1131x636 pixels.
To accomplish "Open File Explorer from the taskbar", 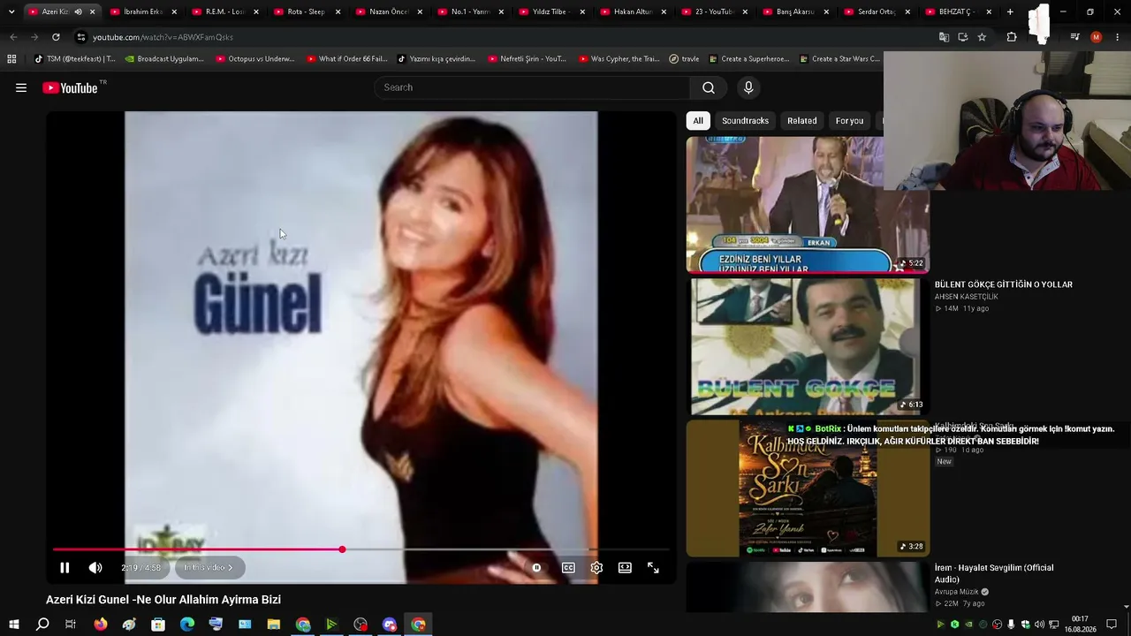I will coord(274,625).
